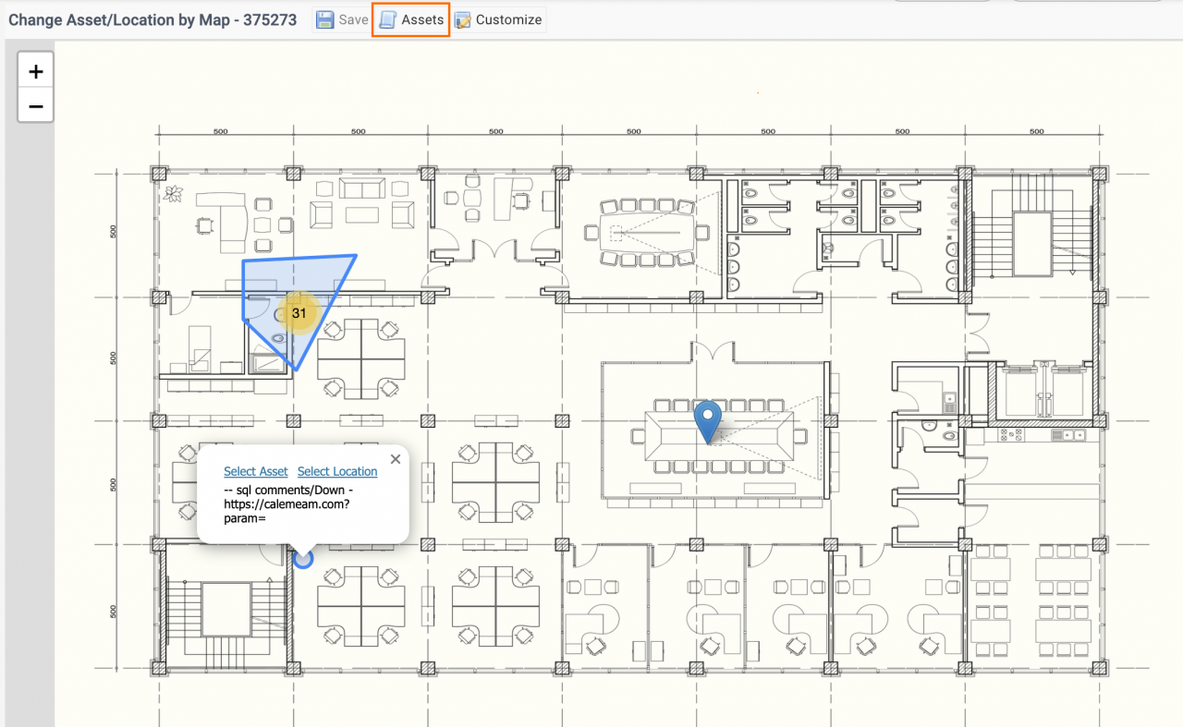Click the blue circle marker beneath the popup
Viewport: 1183px width, 727px height.
302,557
